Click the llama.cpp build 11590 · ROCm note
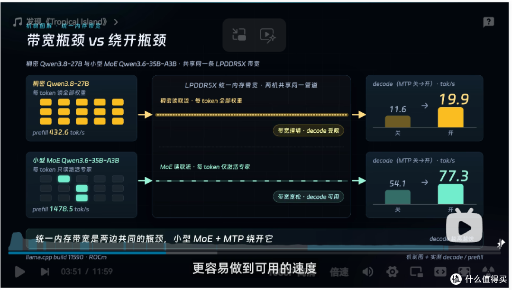The height and width of the screenshot is (290, 512). tap(66, 257)
